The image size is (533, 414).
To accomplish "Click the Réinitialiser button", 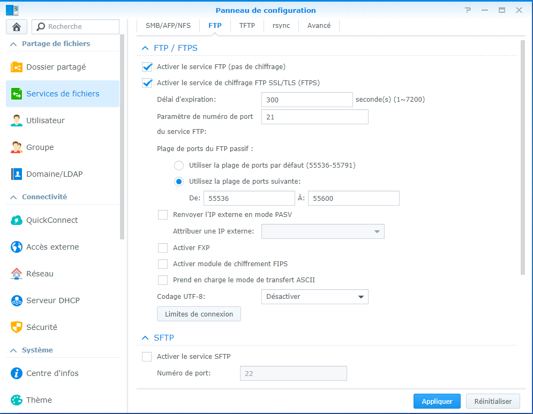I will [493, 402].
